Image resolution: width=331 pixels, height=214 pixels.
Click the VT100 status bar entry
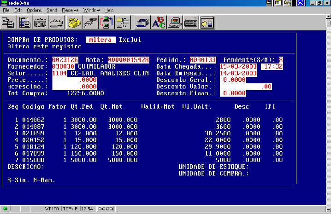coord(52,209)
